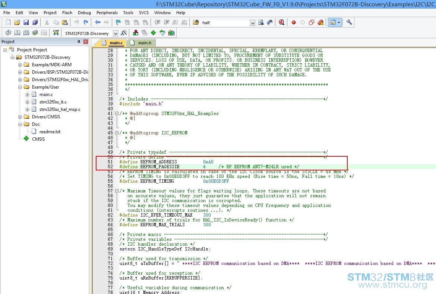The width and height of the screenshot is (436, 294).
Task: Click the find box containing 'half'
Action: (x=225, y=23)
